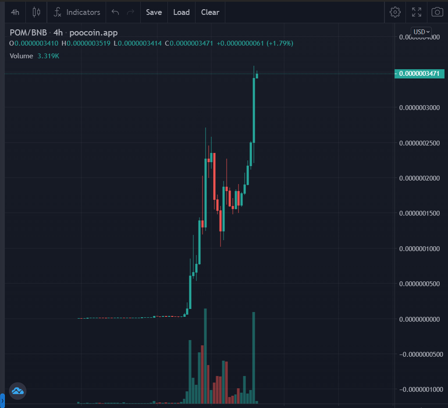Take a chart snapshot with camera
Image resolution: width=448 pixels, height=408 pixels.
tap(437, 12)
